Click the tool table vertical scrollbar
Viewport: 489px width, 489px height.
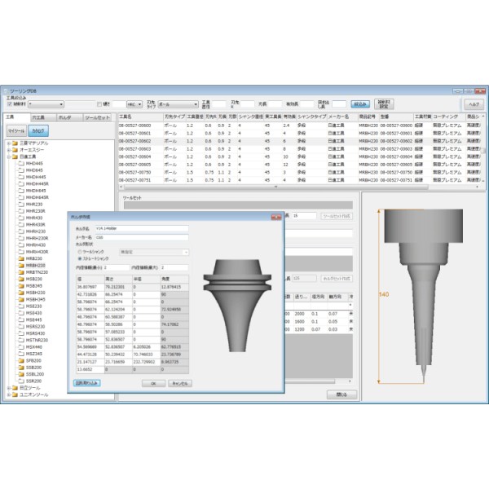[483, 149]
